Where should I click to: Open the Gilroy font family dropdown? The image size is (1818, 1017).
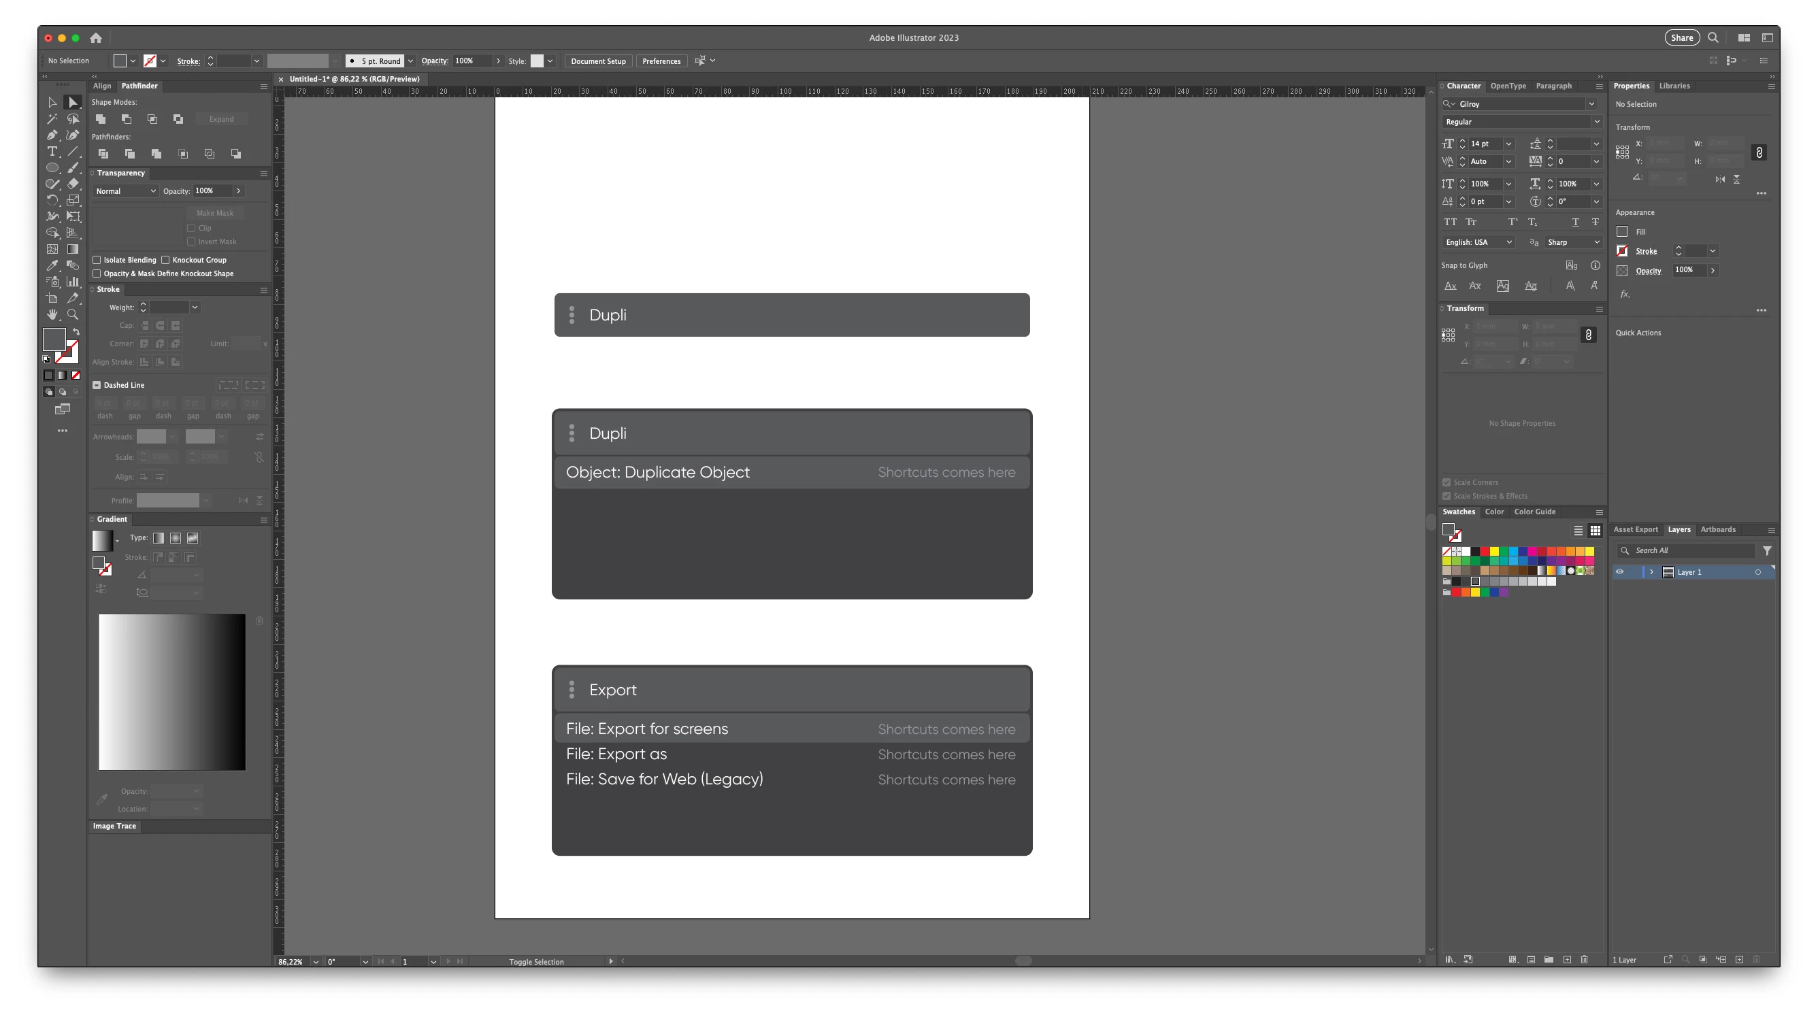(x=1591, y=104)
